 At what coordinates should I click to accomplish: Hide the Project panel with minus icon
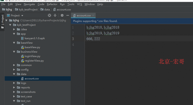68,15
